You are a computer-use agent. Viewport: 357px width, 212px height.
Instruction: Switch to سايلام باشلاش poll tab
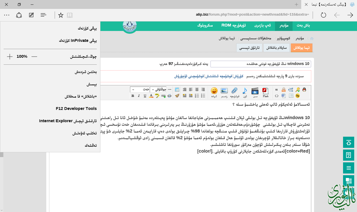(276, 48)
